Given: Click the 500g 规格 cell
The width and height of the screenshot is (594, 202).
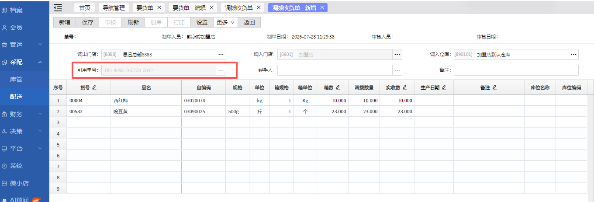Looking at the screenshot, I should click(x=238, y=111).
